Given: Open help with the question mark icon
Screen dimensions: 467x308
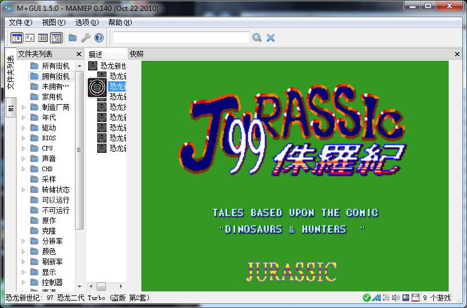Looking at the screenshot, I should click(x=99, y=38).
